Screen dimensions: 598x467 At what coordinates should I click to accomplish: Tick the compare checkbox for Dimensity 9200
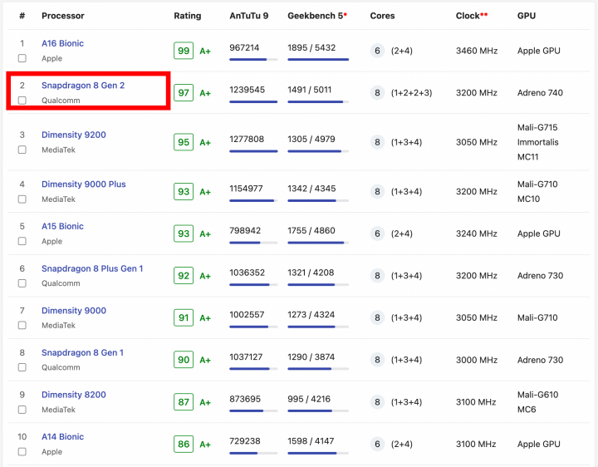click(22, 150)
